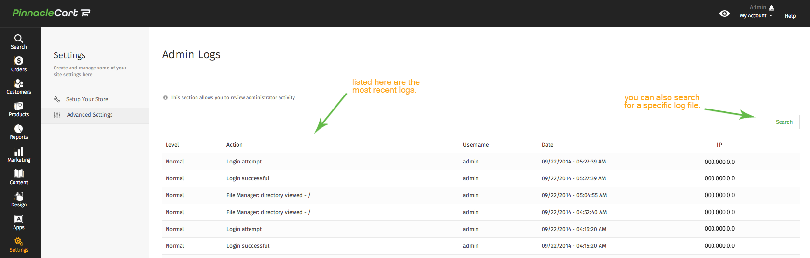Click Login successful at 05:27:39 AM row
This screenshot has height=258, width=810.
(x=481, y=178)
